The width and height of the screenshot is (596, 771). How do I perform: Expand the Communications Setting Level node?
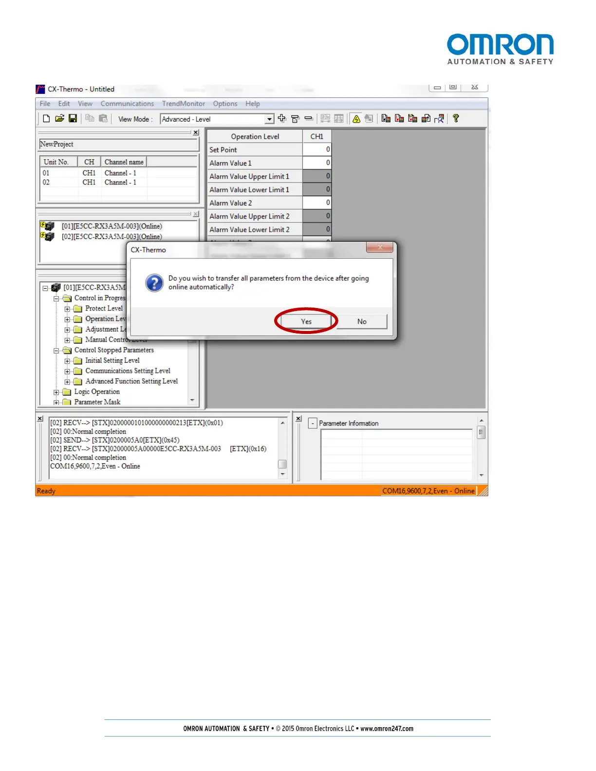[x=67, y=371]
